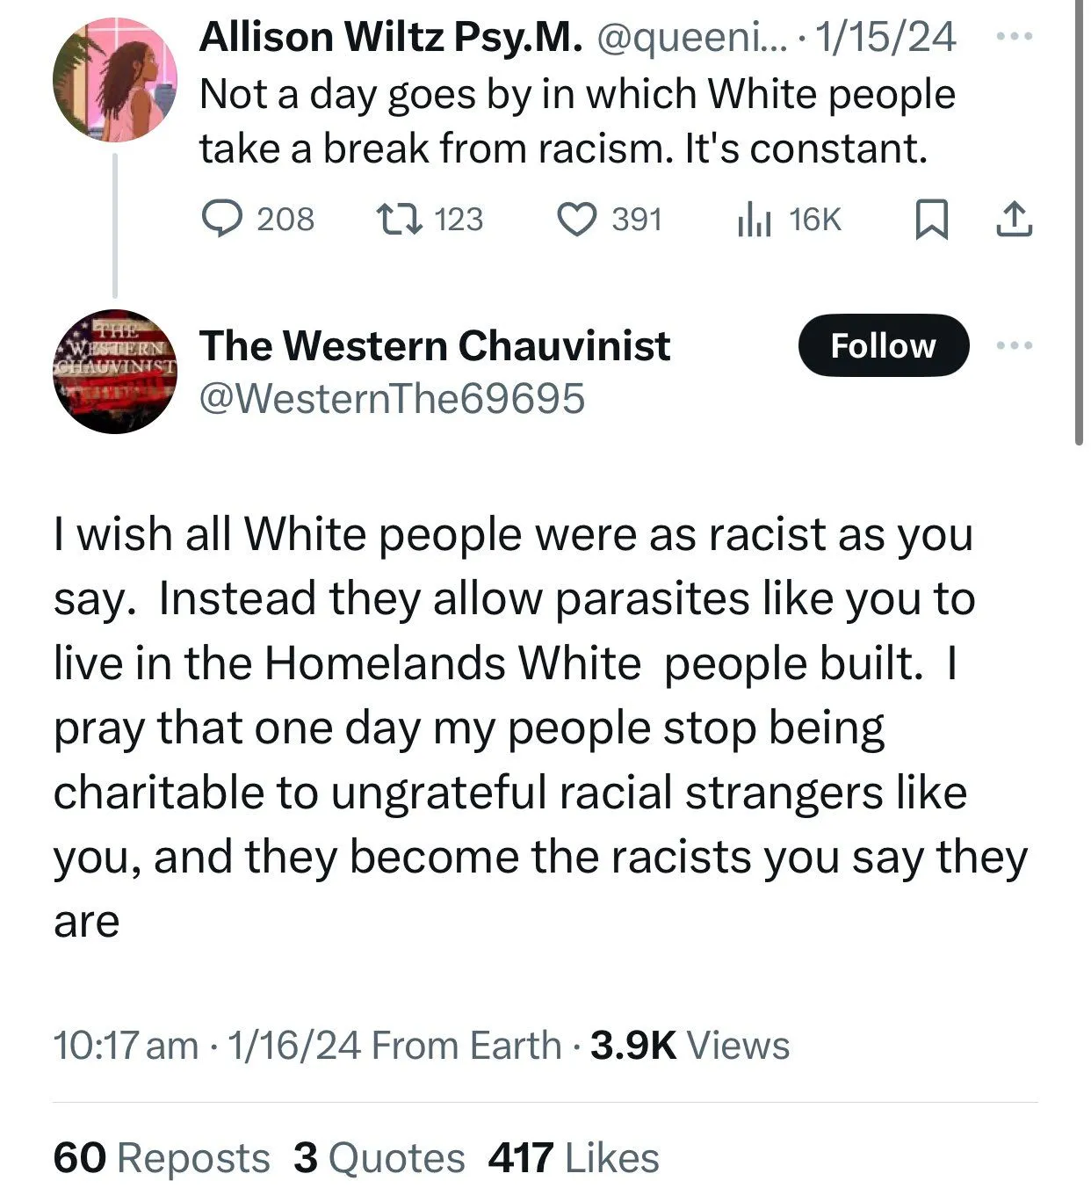This screenshot has height=1188, width=1091.
Task: View the 3 Quotes list
Action: click(x=379, y=1157)
